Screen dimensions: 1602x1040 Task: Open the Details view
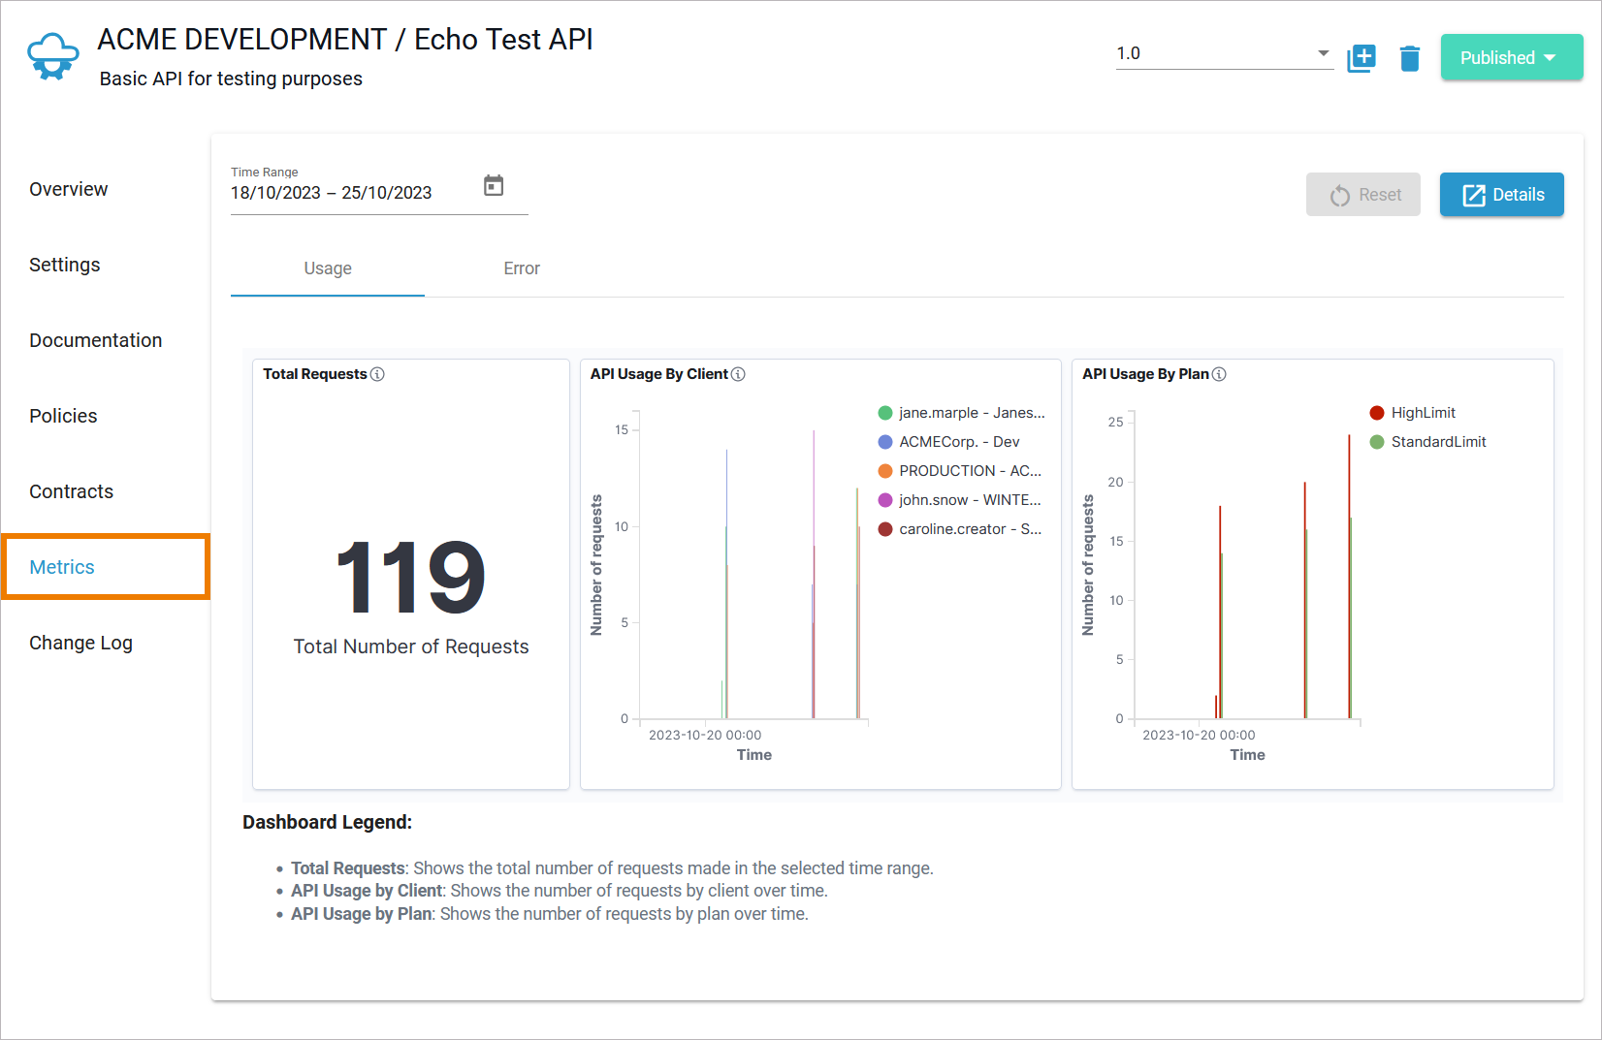[1501, 195]
